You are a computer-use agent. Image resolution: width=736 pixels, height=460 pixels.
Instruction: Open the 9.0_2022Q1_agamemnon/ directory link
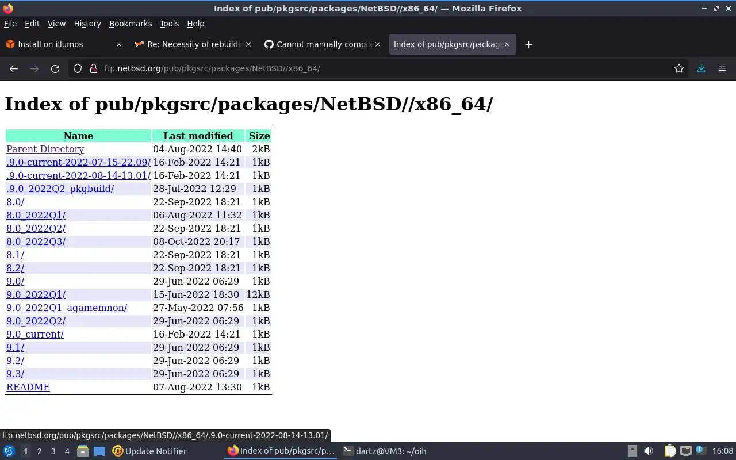[67, 308]
